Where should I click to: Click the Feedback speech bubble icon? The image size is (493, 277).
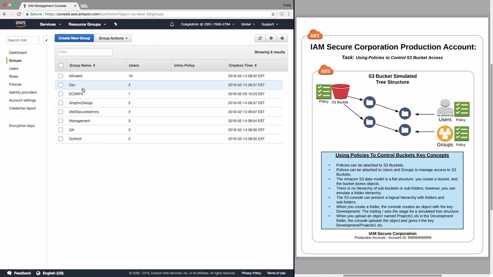pyautogui.click(x=9, y=273)
